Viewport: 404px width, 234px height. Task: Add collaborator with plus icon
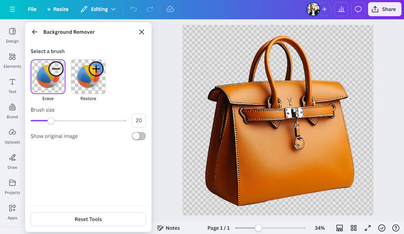tap(325, 9)
